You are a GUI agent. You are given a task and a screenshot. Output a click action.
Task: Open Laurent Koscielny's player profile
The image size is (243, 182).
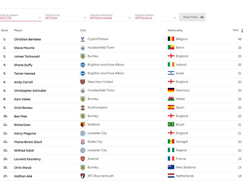click(x=28, y=159)
